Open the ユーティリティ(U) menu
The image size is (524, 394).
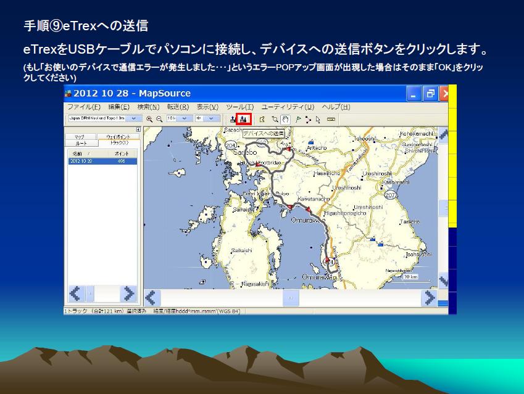[x=288, y=107]
